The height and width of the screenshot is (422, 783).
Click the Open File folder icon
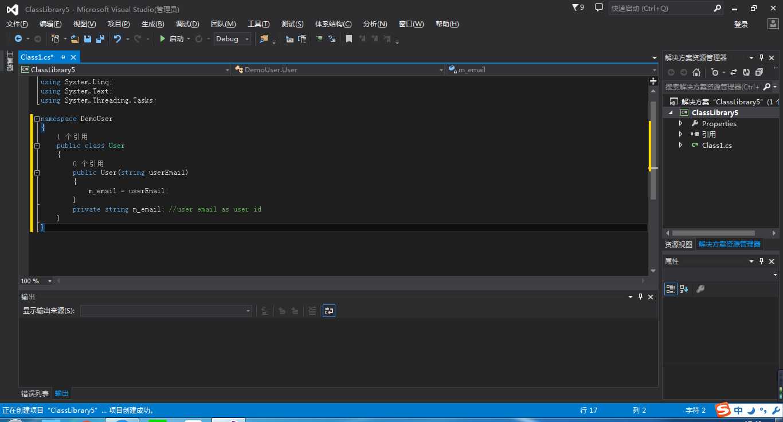pos(75,39)
